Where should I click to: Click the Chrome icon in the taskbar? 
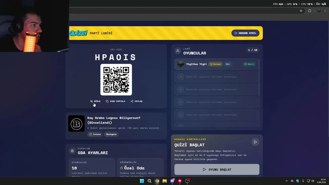pos(157,181)
